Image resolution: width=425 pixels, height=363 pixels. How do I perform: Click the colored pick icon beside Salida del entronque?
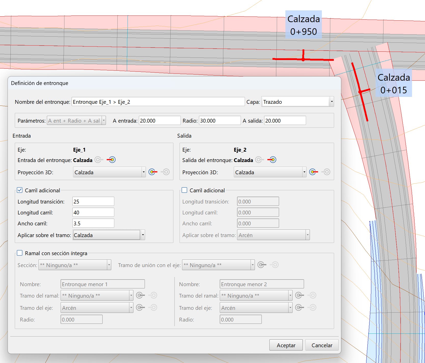pyautogui.click(x=272, y=160)
